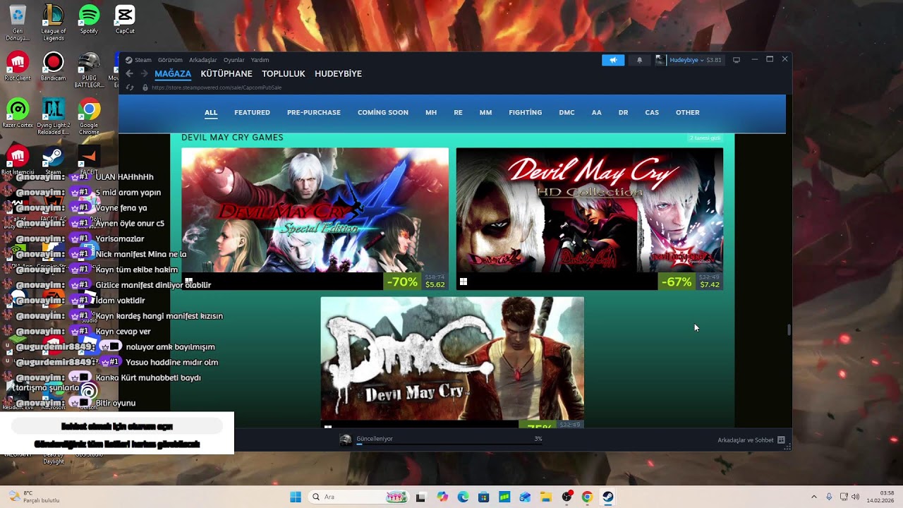
Task: Open Devil May Cry 4 Special Edition card
Action: 315,219
